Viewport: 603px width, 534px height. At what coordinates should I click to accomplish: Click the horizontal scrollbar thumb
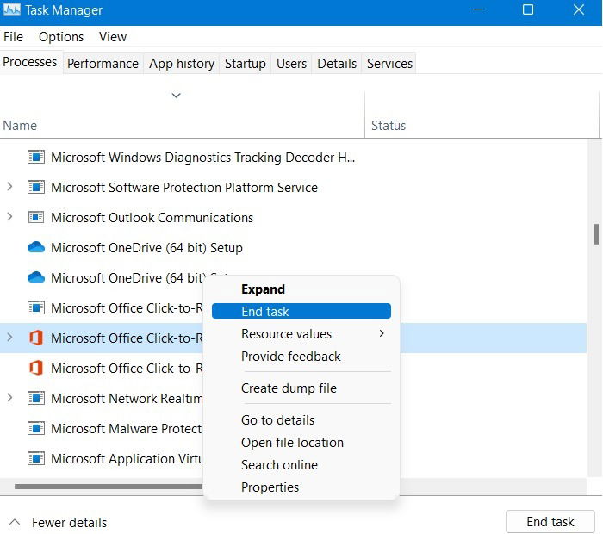109,487
